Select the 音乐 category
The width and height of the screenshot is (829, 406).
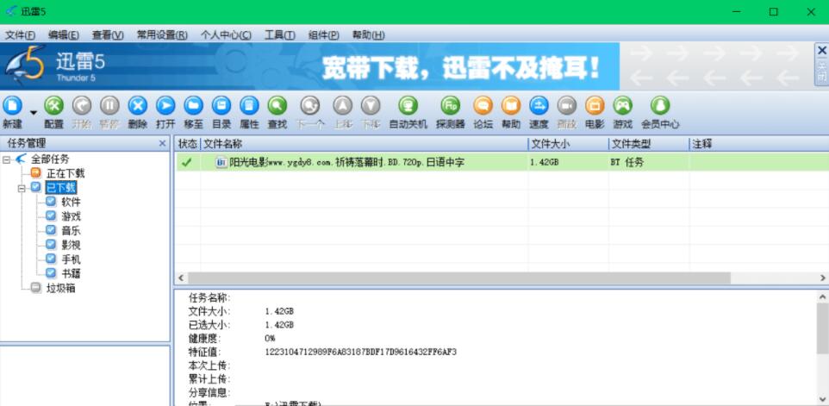pos(71,230)
